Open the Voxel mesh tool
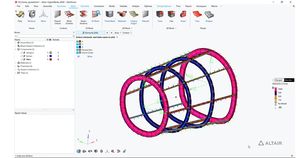Screen dimensions: 302x158 [183, 16]
